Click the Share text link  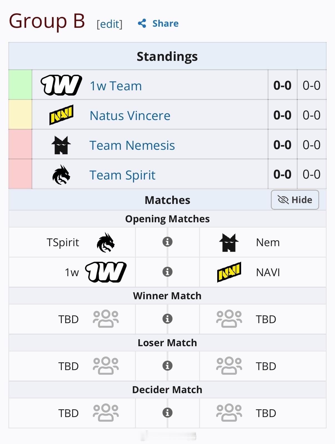(x=165, y=23)
